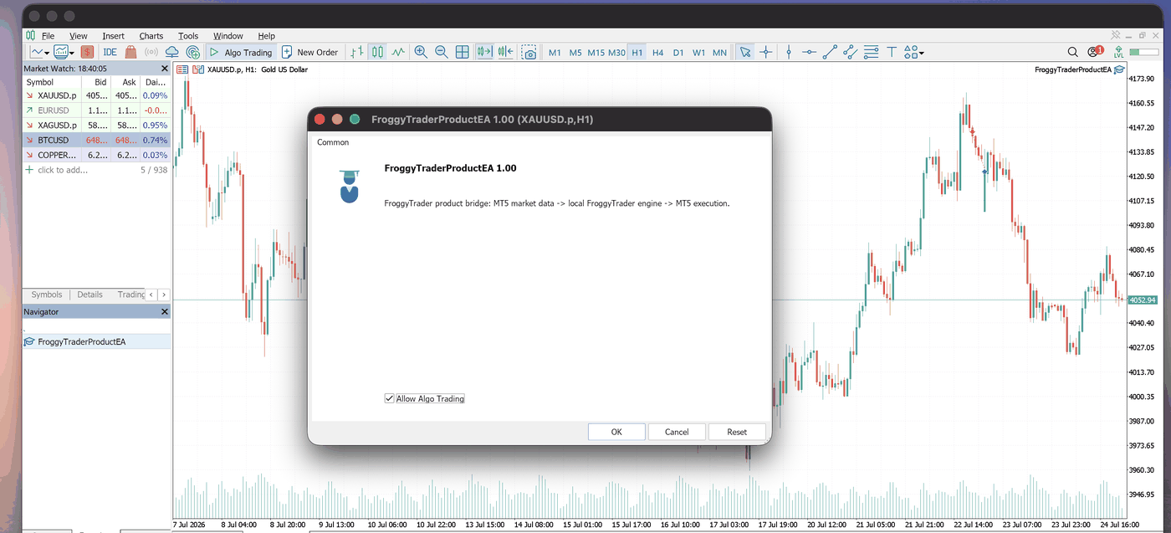
Task: Toggle chart auto scroll
Action: point(484,52)
